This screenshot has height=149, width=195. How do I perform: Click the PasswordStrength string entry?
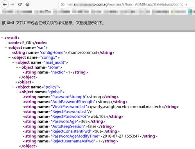[x=71, y=97]
